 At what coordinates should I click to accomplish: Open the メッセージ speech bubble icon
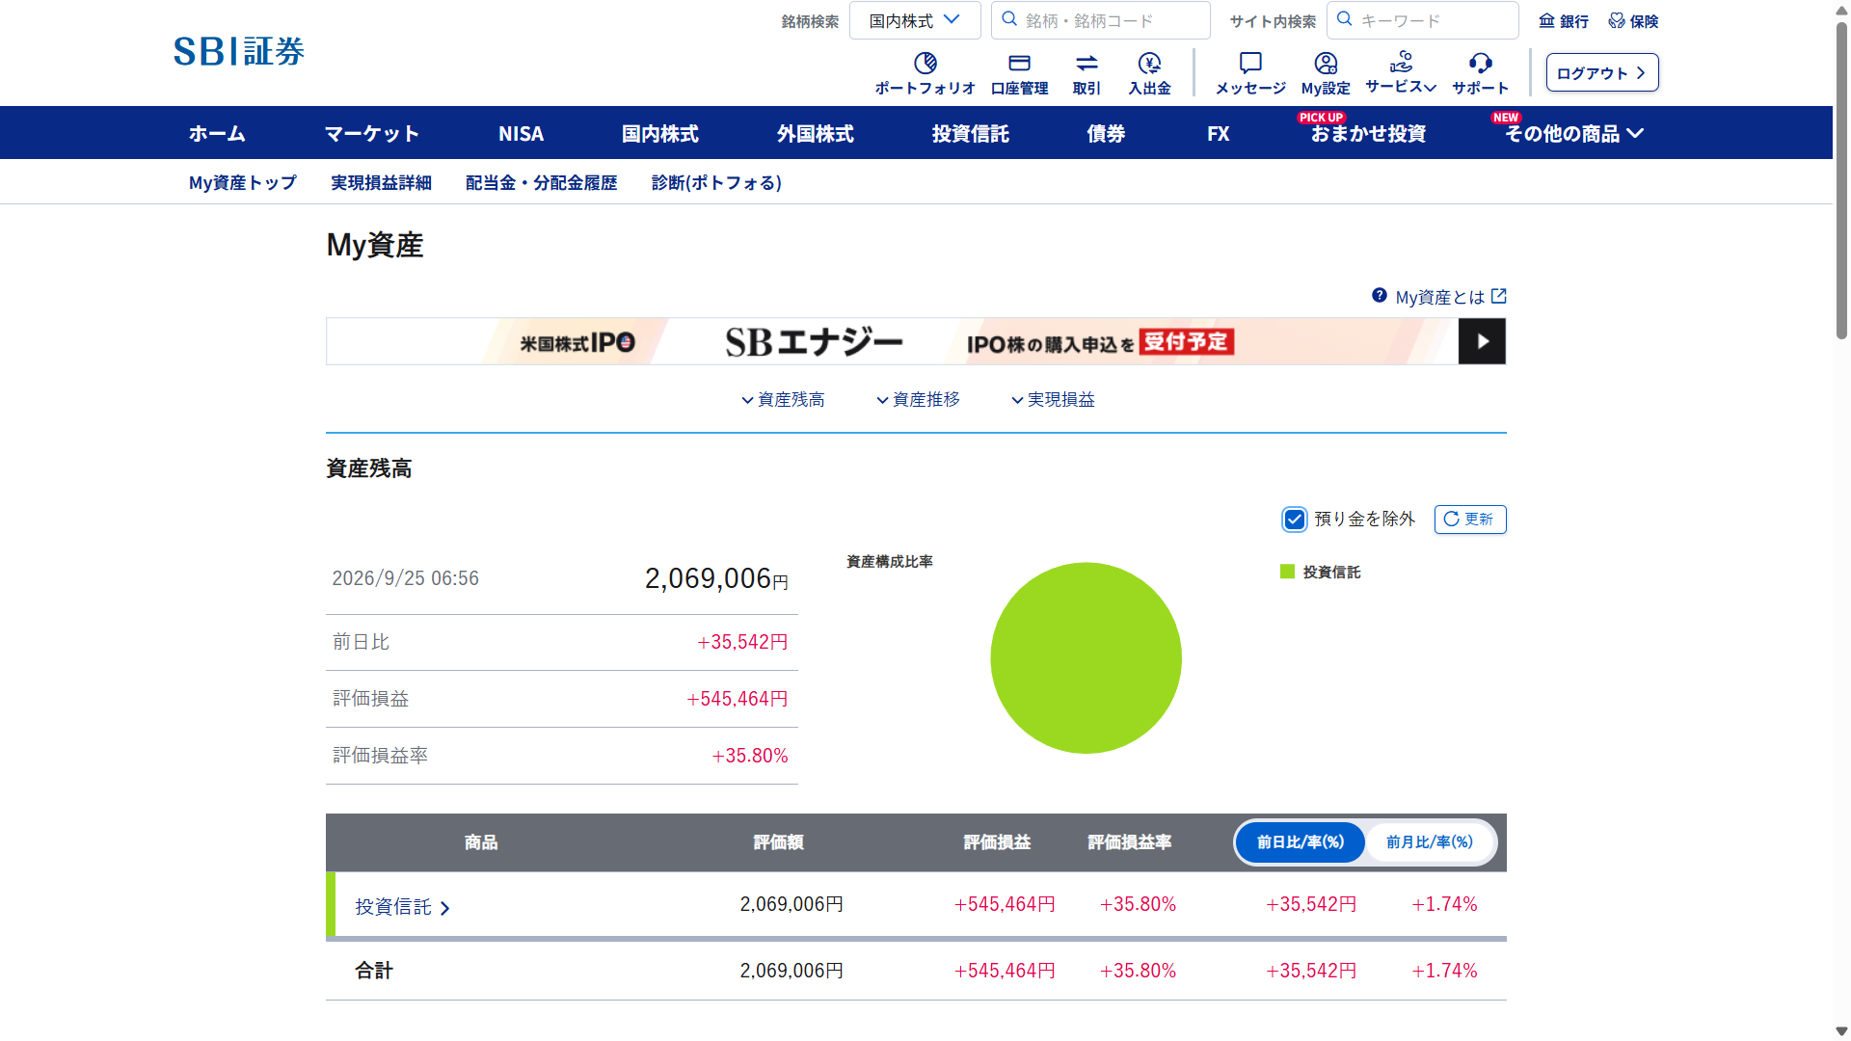pyautogui.click(x=1250, y=64)
